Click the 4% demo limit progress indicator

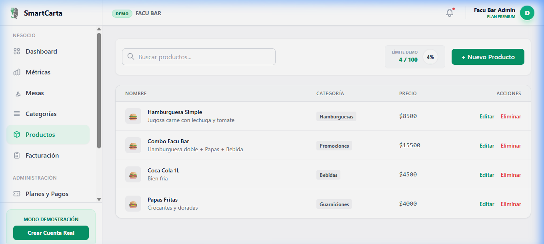pyautogui.click(x=430, y=56)
